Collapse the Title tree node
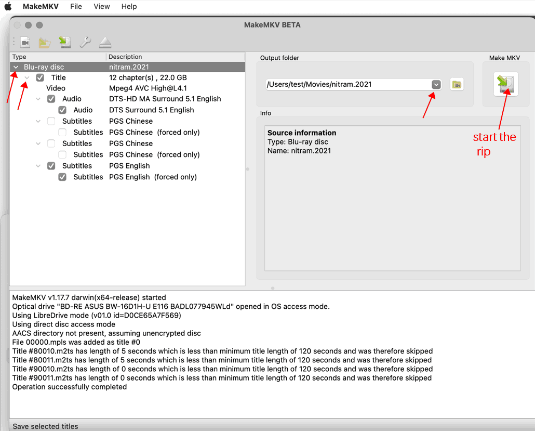 pos(27,77)
